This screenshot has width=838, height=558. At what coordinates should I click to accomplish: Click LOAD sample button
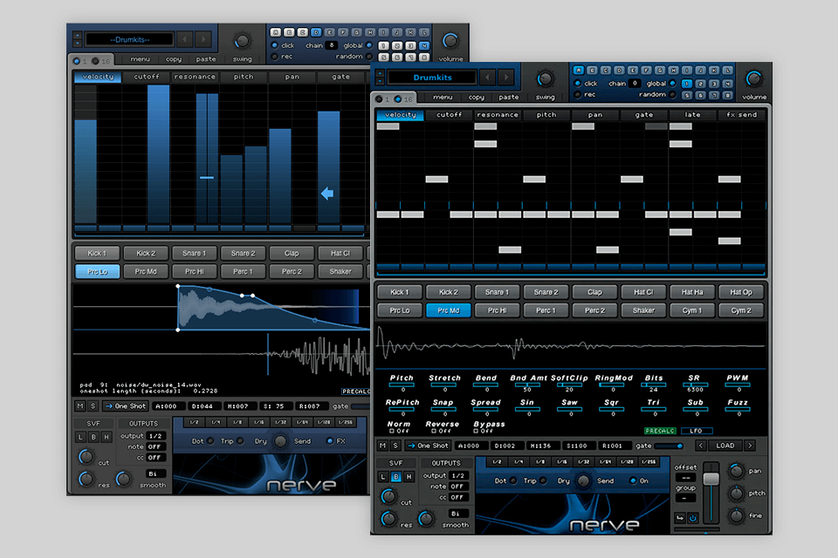pos(725,446)
